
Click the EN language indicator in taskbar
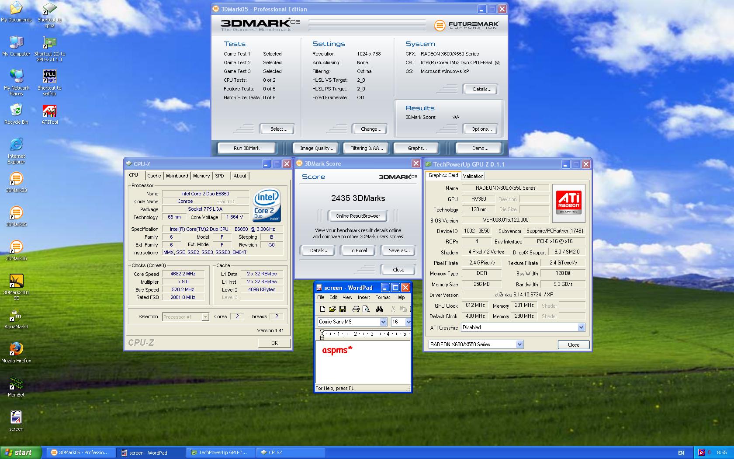pyautogui.click(x=681, y=453)
